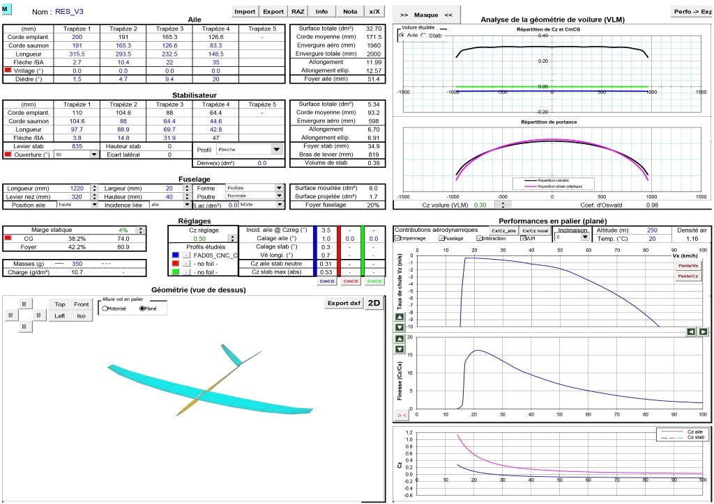The height and width of the screenshot is (504, 714).
Task: Click Pente/Vx button
Action: click(x=688, y=265)
